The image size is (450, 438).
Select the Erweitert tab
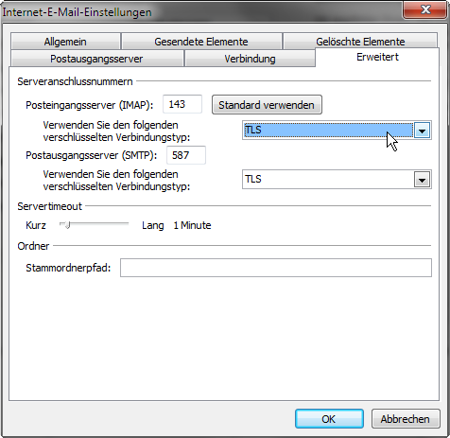coord(377,57)
